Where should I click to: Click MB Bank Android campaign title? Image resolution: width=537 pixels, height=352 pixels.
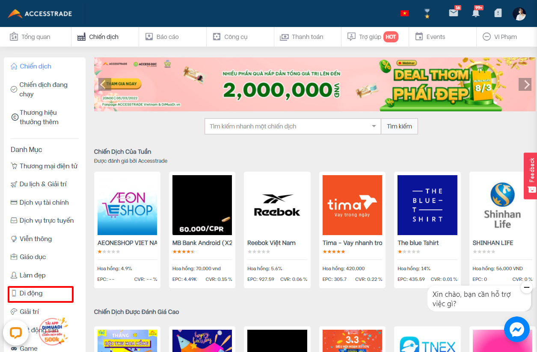click(202, 243)
